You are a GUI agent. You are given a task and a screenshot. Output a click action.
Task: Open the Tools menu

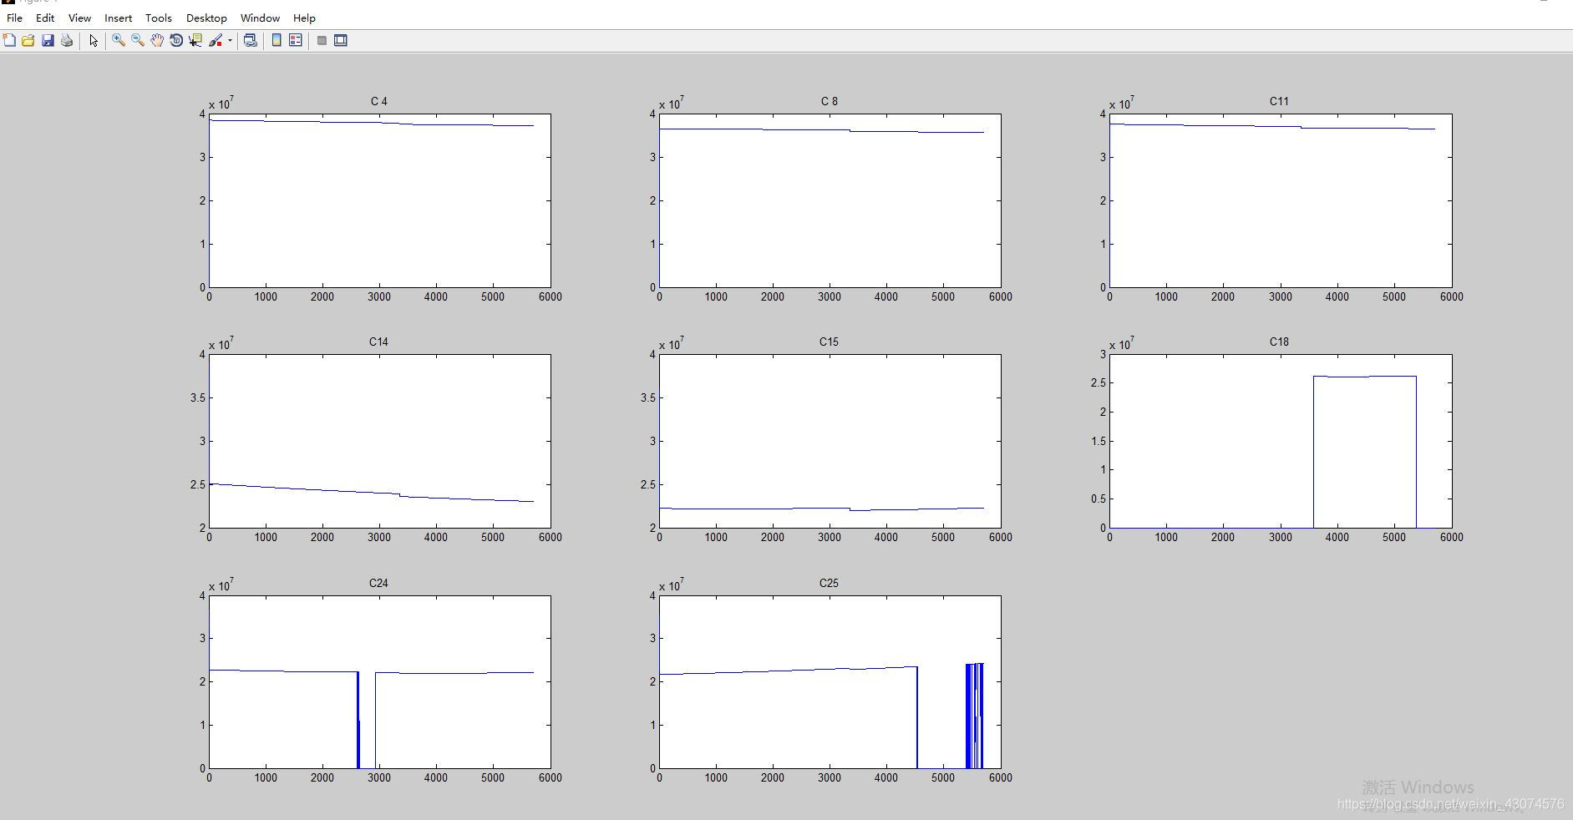(x=158, y=18)
